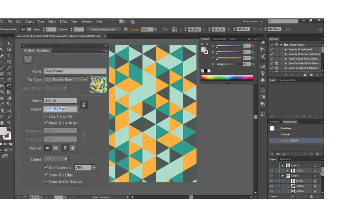Image resolution: width=339 pixels, height=212 pixels.
Task: Open the Opacity value dropdown arrow
Action: pos(155,29)
